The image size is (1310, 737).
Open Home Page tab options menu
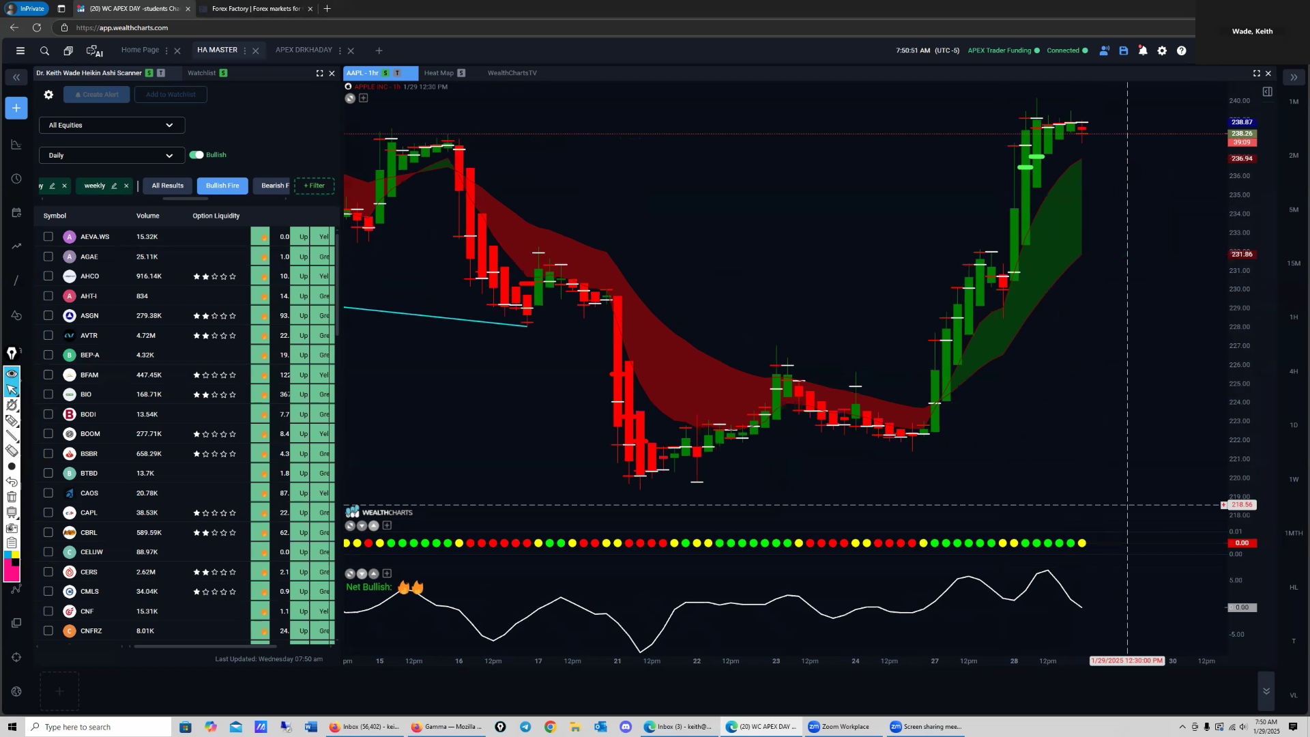[166, 50]
